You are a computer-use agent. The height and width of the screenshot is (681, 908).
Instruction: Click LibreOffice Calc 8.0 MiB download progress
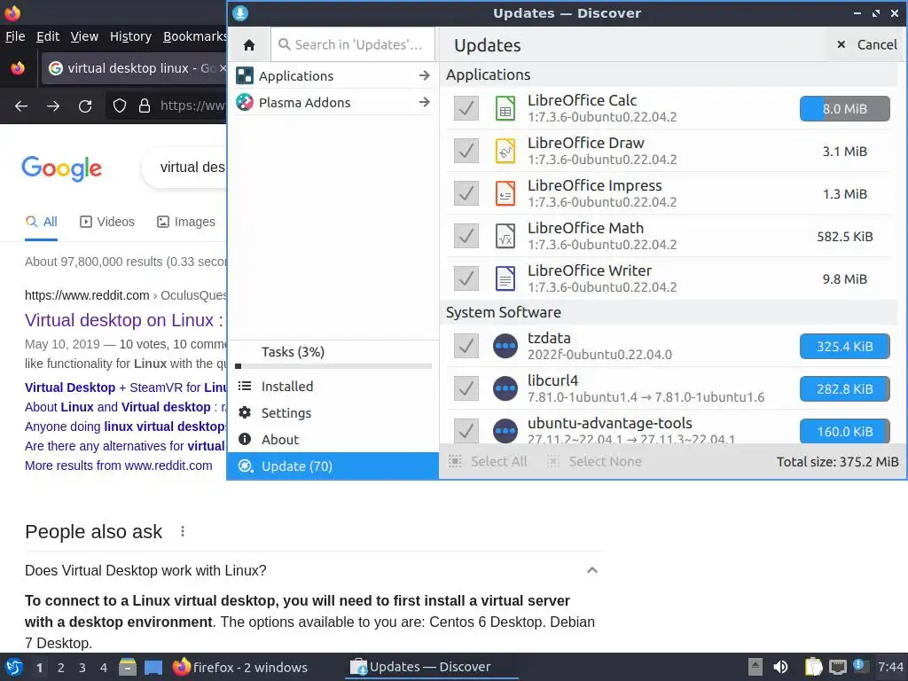coord(845,108)
